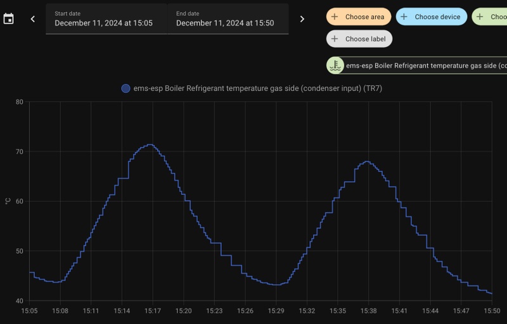This screenshot has width=507, height=324.
Task: Click first temperature peak near 15:17
Action: [x=150, y=144]
